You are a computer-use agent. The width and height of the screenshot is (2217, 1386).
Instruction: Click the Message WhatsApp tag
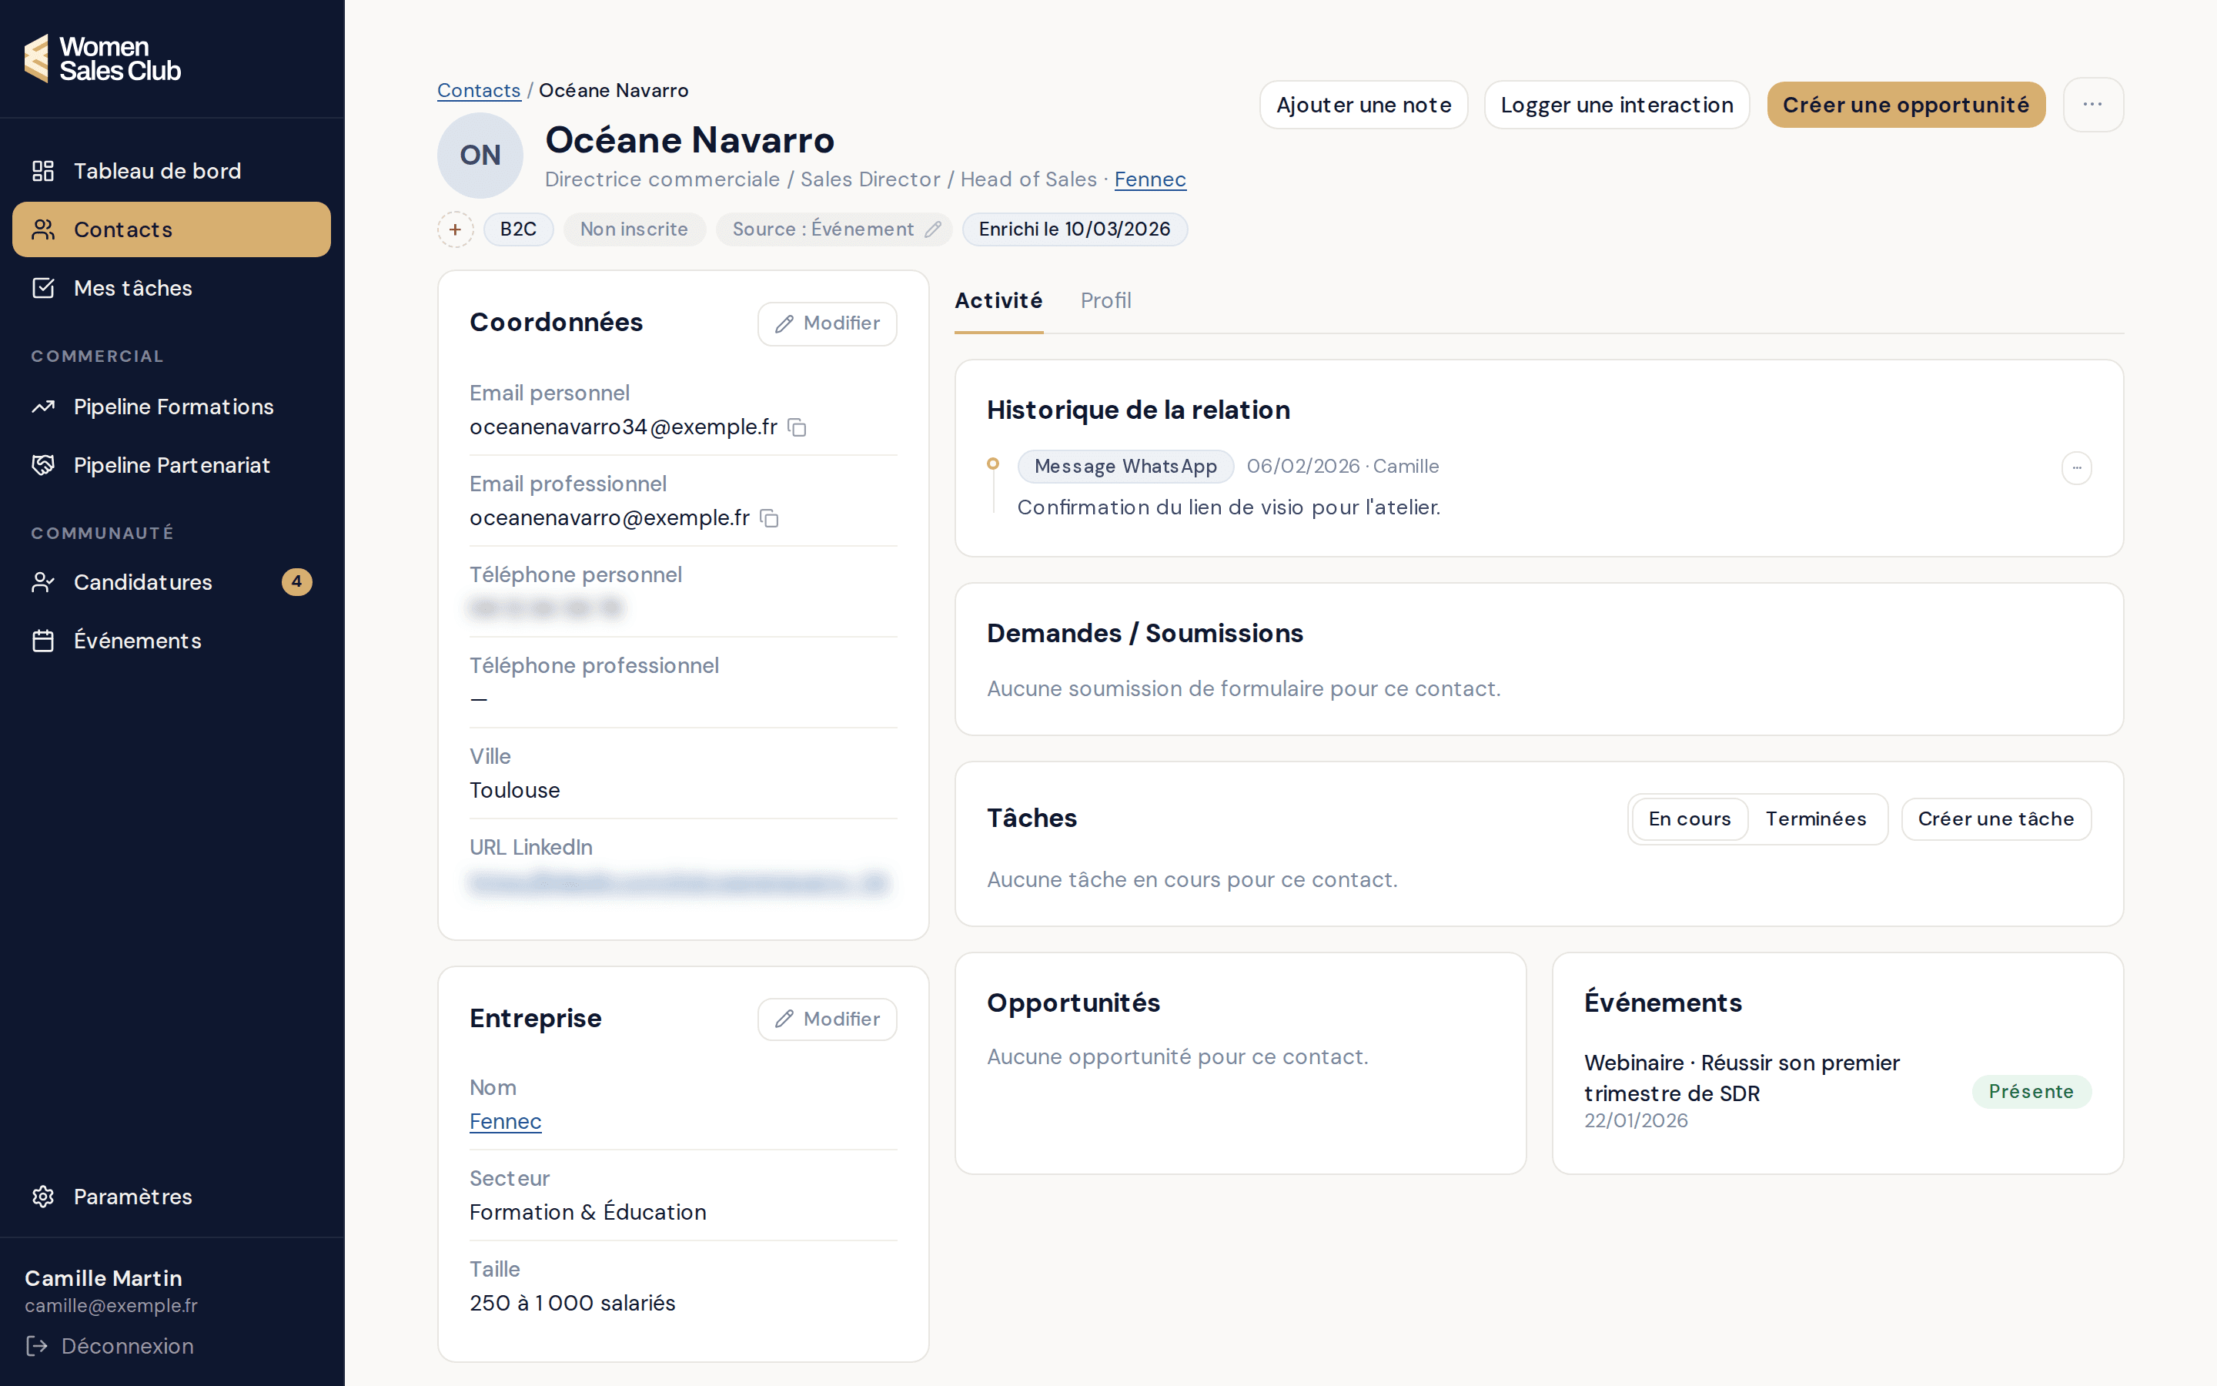tap(1125, 467)
